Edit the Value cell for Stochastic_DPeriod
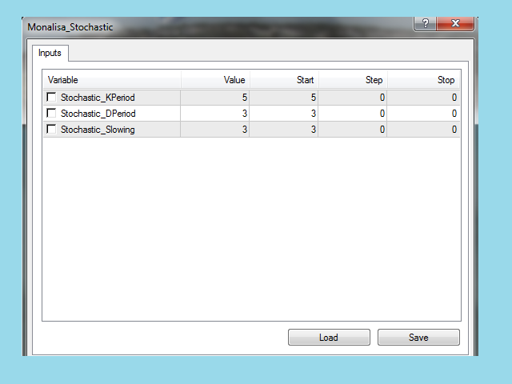This screenshot has width=512, height=384. point(215,114)
